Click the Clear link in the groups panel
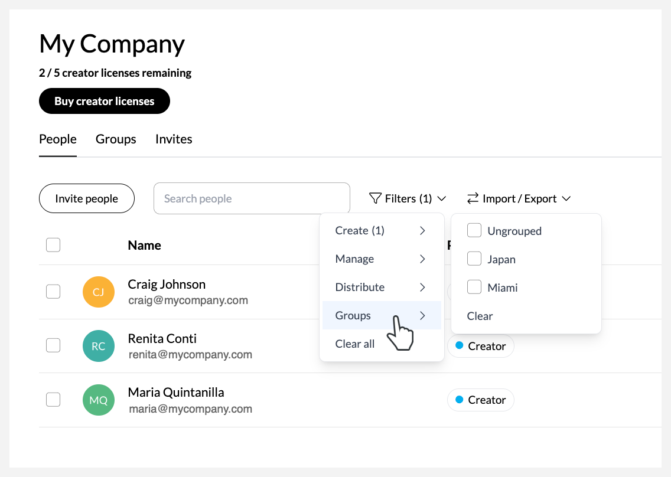The width and height of the screenshot is (671, 477). click(480, 316)
